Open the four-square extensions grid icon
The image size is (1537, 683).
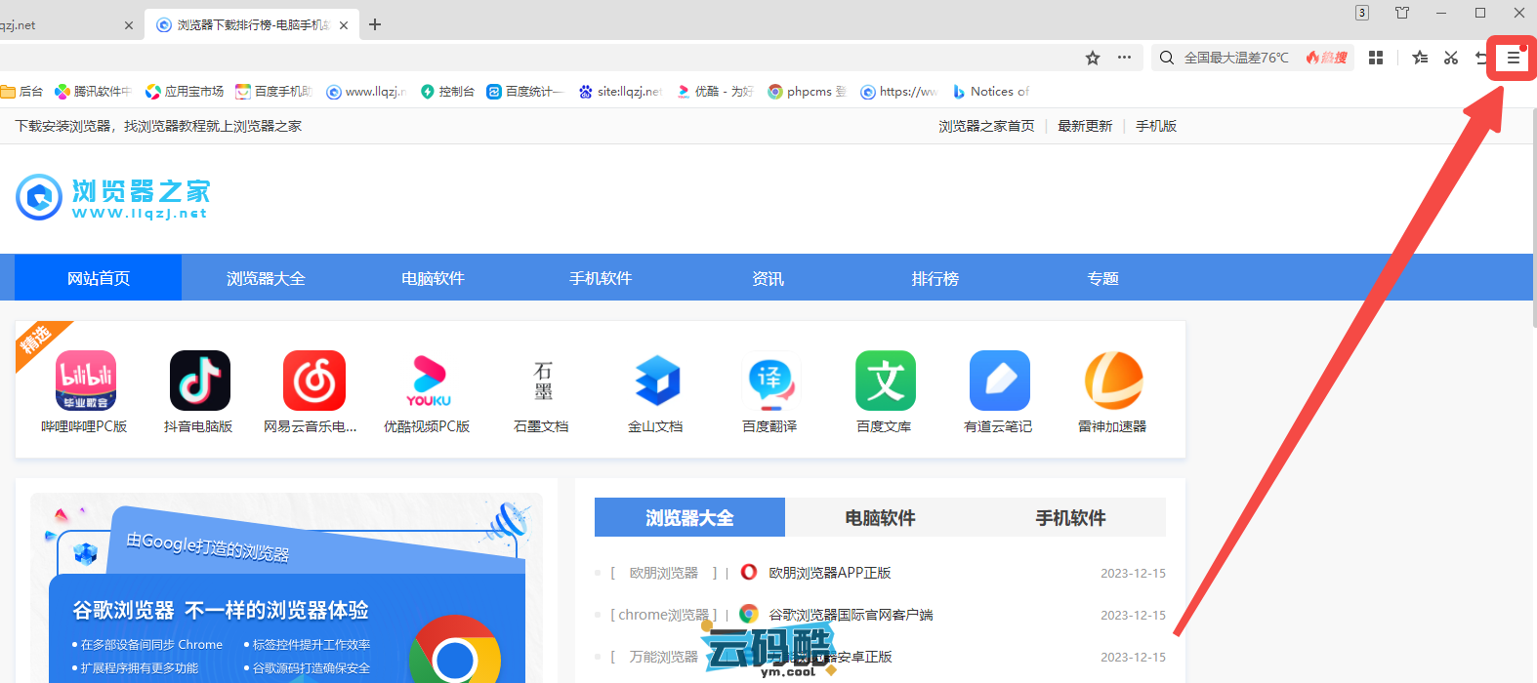(x=1376, y=59)
